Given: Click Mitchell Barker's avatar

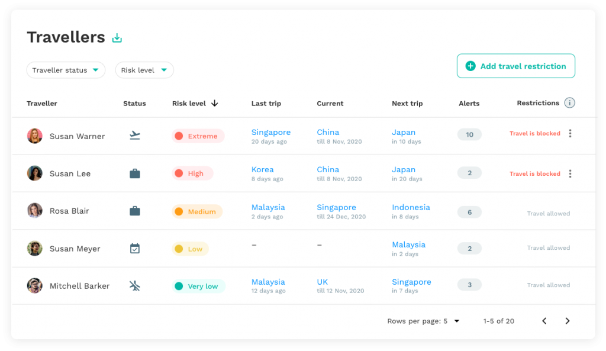Looking at the screenshot, I should (x=35, y=286).
